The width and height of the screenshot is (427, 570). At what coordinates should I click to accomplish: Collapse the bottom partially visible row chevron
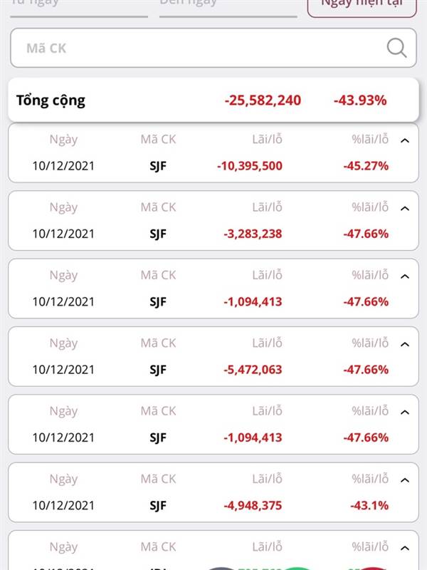pos(405,548)
